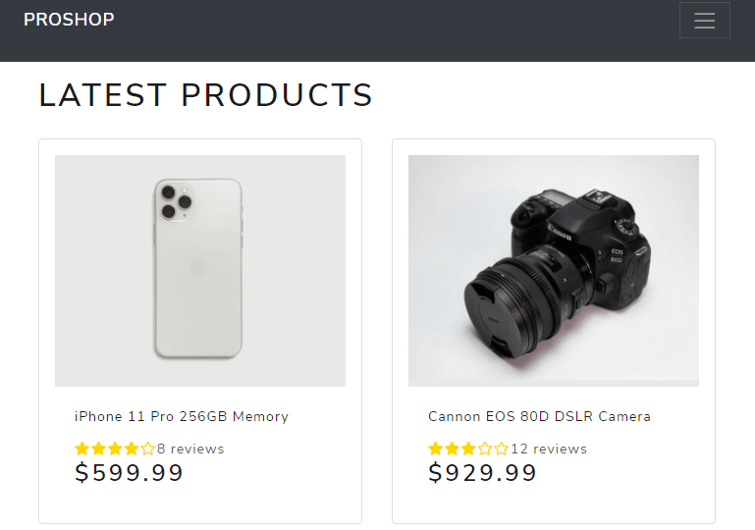Click the empty fifth star of the camera rating
Viewport: 755px width, 530px height.
coord(501,449)
